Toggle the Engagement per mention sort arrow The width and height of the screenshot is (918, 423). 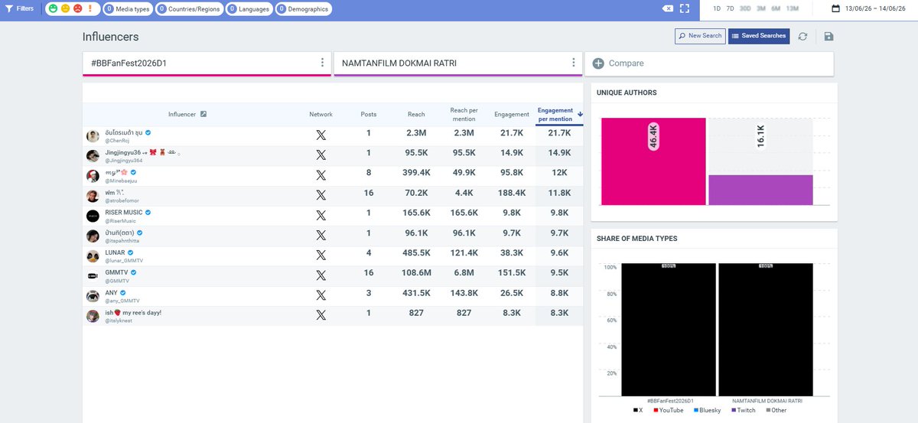click(x=581, y=115)
